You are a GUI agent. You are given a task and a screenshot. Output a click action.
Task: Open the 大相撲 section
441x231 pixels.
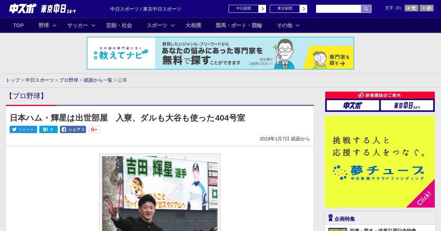pyautogui.click(x=193, y=25)
